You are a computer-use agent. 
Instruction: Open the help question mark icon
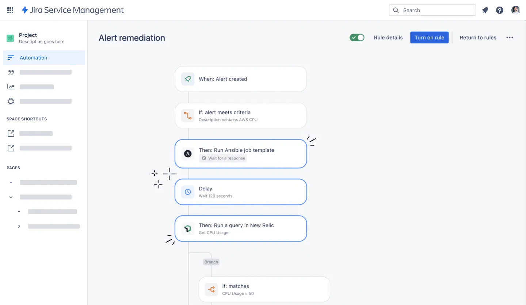click(500, 10)
